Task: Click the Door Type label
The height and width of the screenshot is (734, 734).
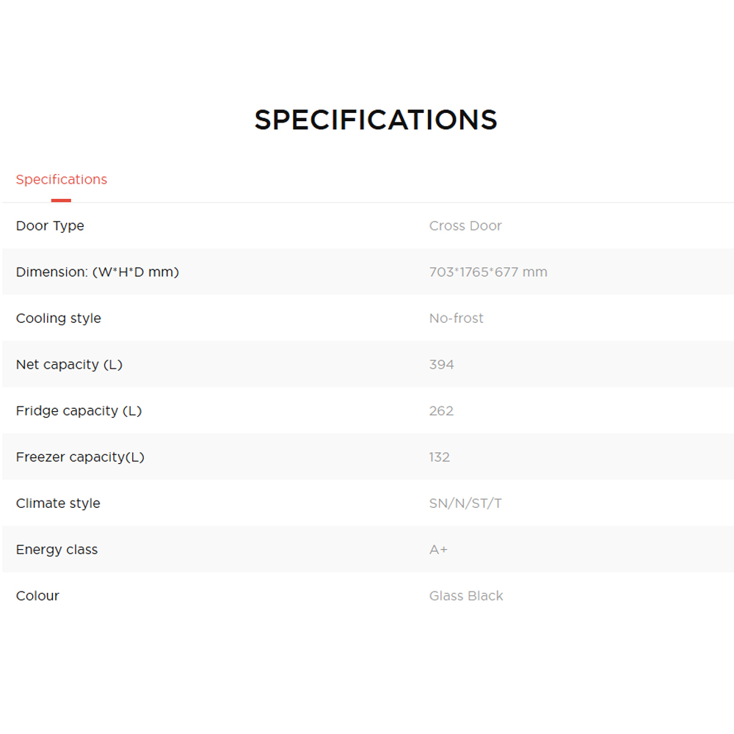Action: [x=50, y=226]
